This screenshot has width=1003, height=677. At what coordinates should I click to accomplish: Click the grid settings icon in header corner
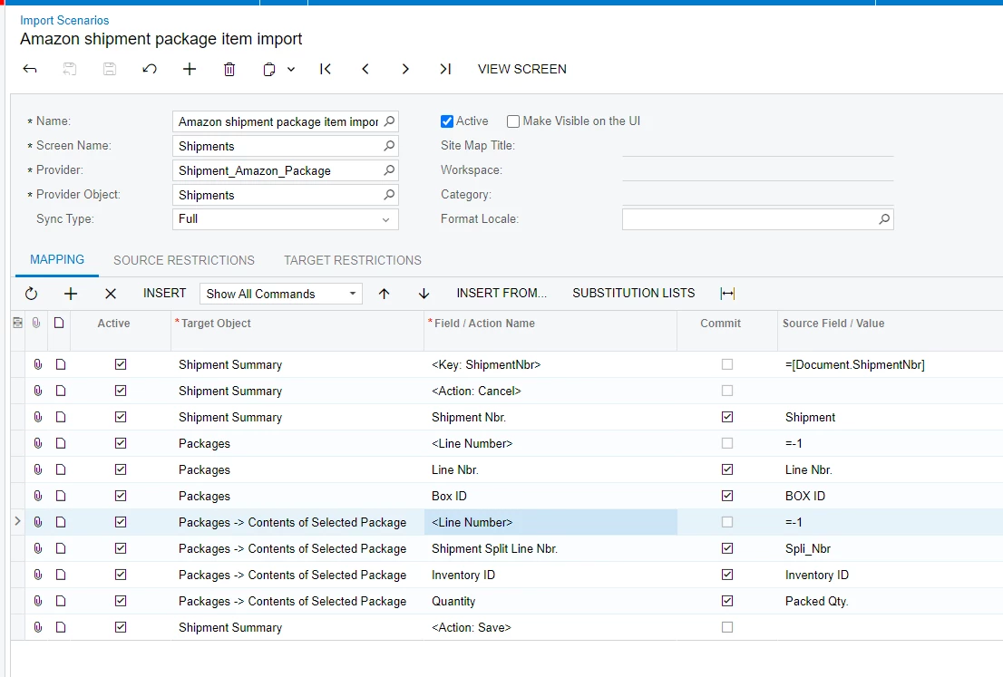18,323
